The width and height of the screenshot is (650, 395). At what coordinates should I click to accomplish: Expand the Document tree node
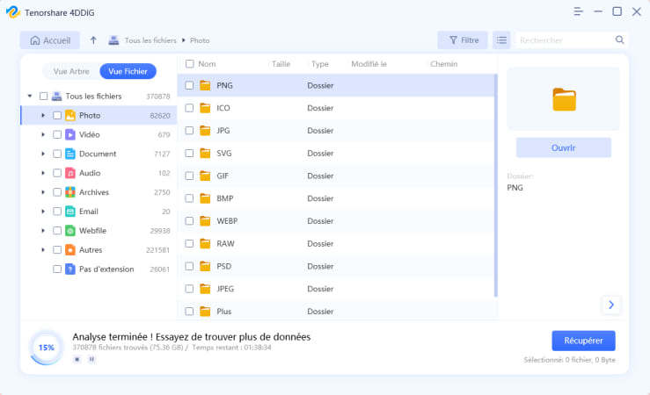coord(43,154)
